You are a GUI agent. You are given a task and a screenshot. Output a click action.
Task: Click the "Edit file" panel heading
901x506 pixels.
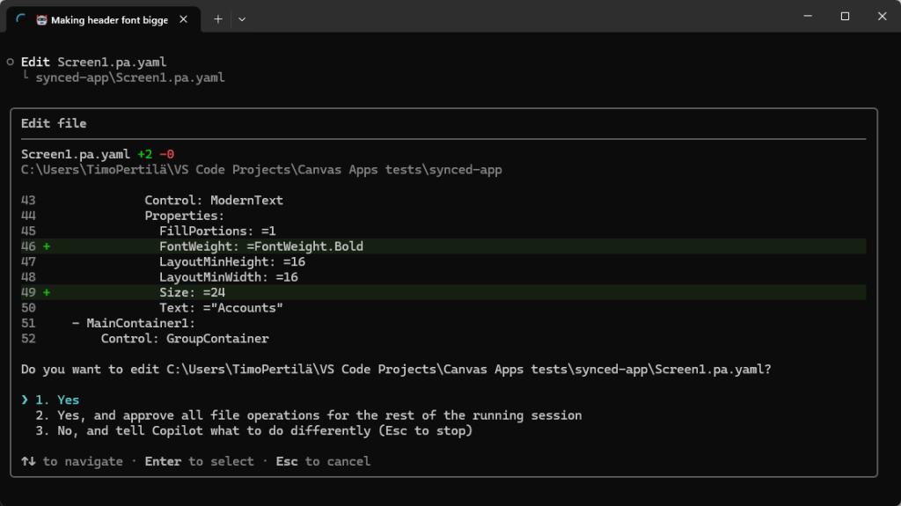pos(54,123)
